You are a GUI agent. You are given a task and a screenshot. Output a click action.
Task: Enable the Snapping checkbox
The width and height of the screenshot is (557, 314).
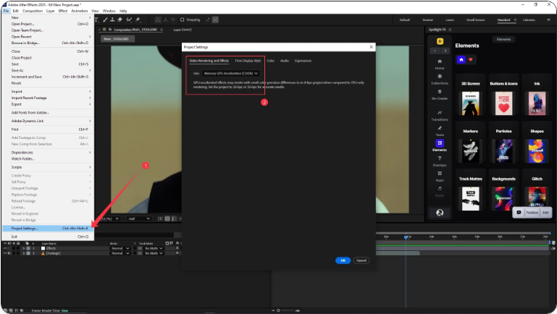point(183,20)
